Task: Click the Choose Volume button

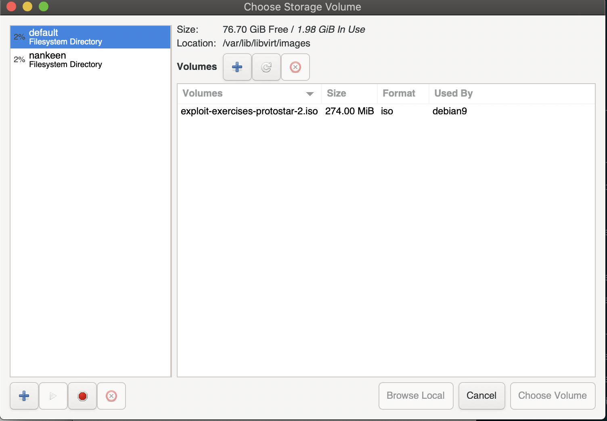Action: (x=553, y=396)
